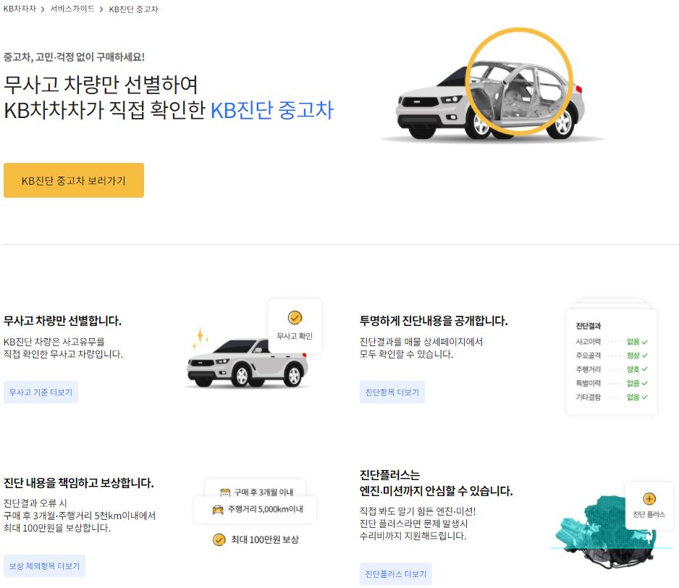This screenshot has width=679, height=588.
Task: Click the plus icon above 진단 플러스
Action: [x=649, y=499]
